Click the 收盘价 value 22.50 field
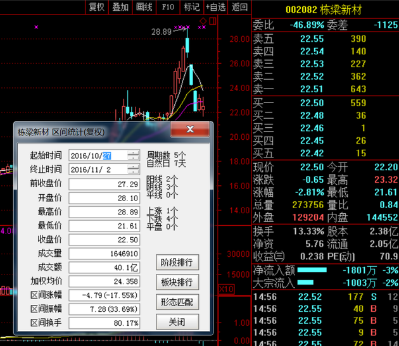Viewport: 399px width, 346px height. pos(104,240)
